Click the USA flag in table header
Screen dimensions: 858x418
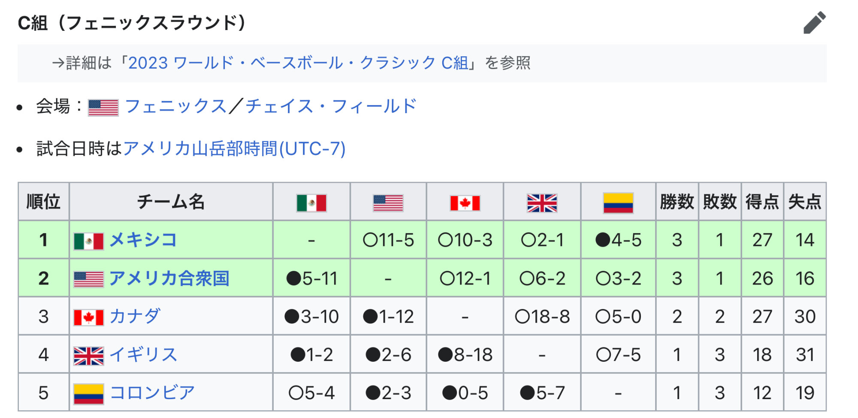[x=388, y=203]
